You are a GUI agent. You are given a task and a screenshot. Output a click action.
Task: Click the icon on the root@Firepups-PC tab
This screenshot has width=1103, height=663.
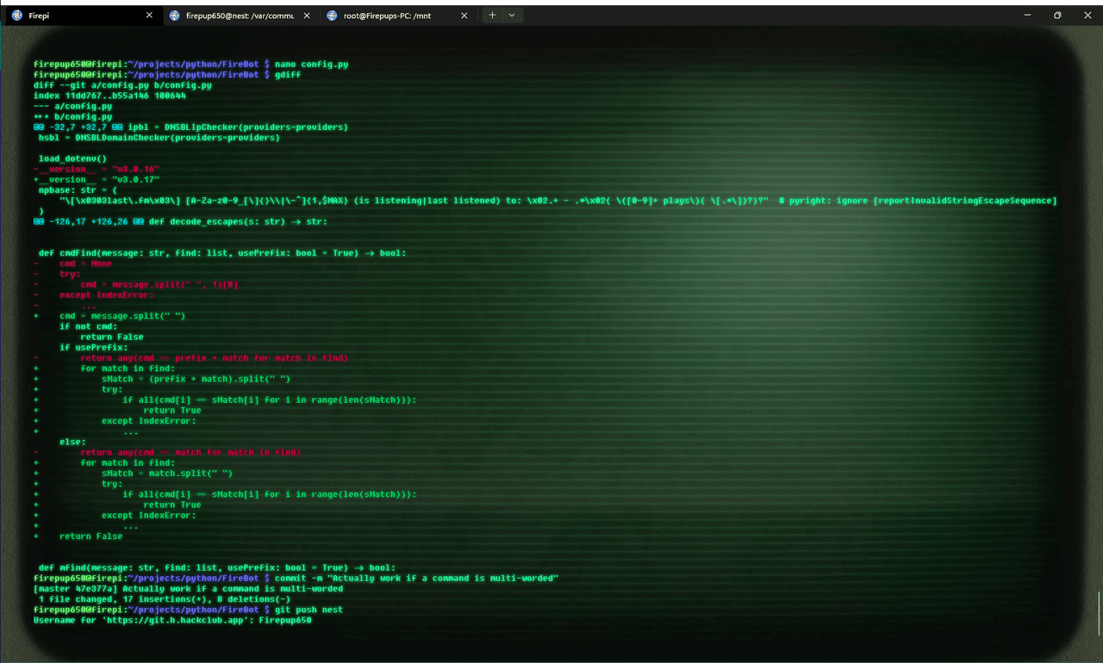click(333, 15)
